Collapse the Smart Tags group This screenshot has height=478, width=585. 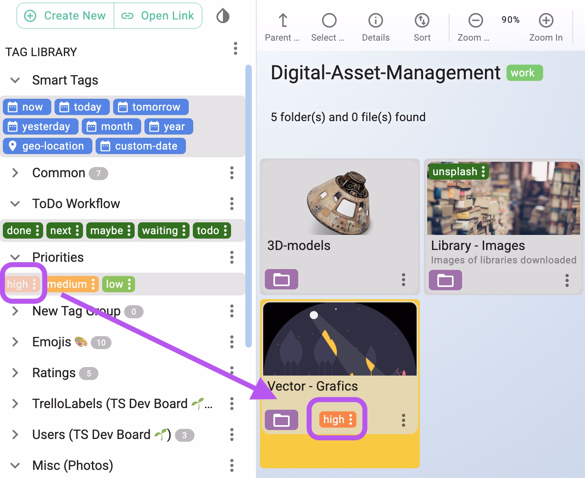click(15, 80)
